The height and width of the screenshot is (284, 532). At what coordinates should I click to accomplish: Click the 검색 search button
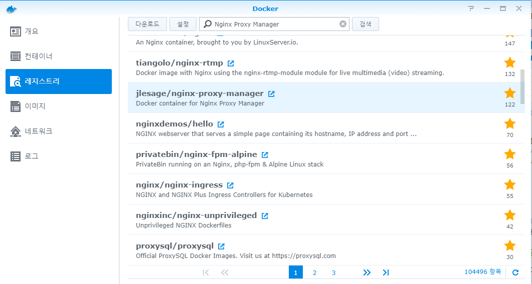366,24
